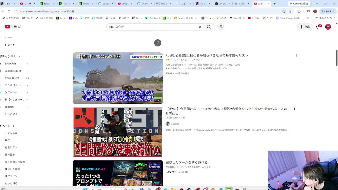Open the YouTube account avatar menu
This screenshot has height=190, width=338.
(328, 27)
